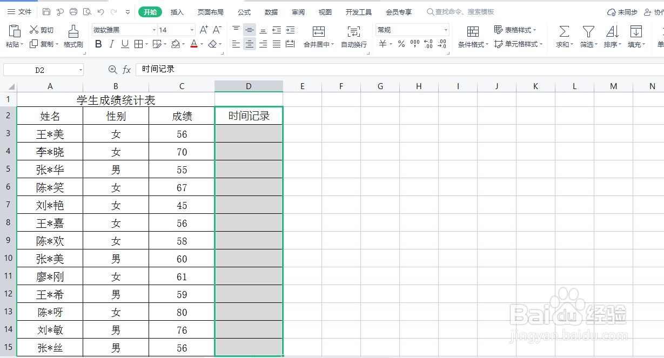Toggle bold formatting
664x358 pixels.
98,44
